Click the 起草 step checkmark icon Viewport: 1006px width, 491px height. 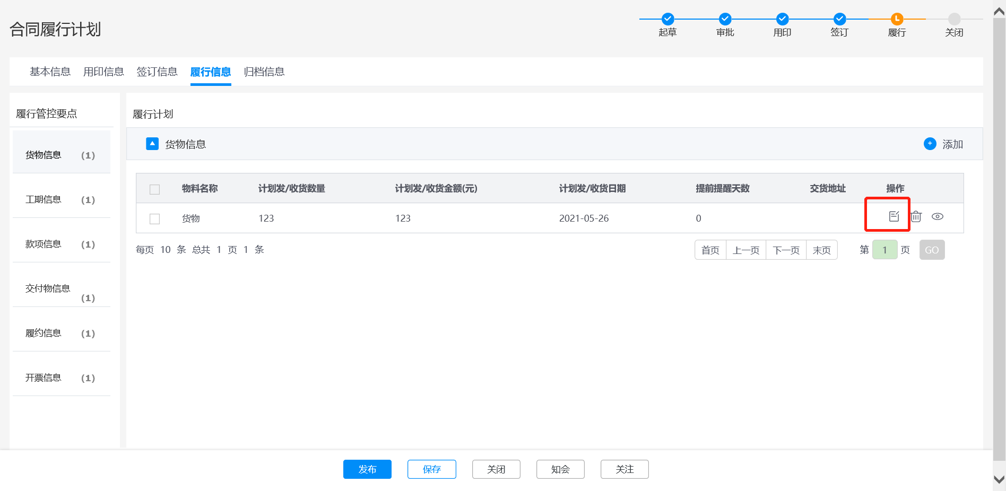pyautogui.click(x=667, y=19)
